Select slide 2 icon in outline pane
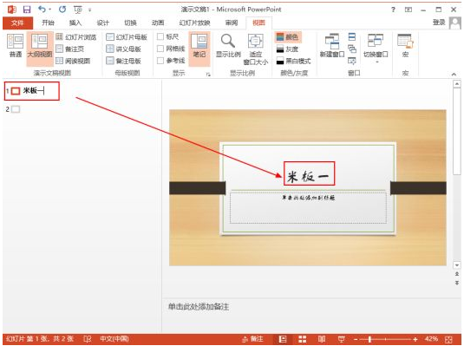The height and width of the screenshot is (346, 464). 16,109
